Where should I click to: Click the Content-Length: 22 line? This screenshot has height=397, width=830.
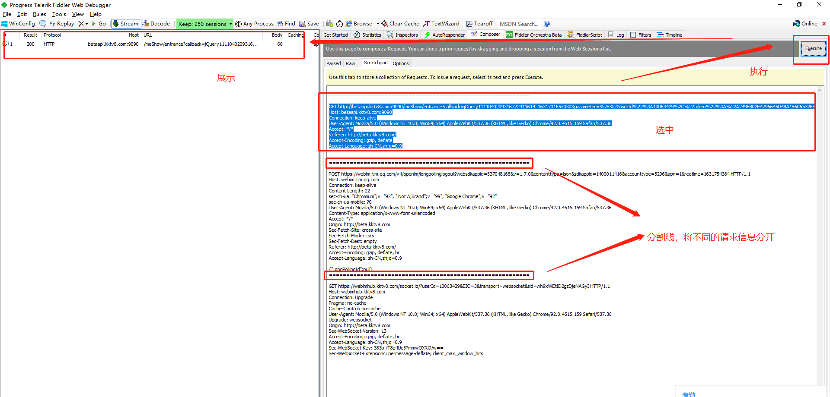(x=349, y=191)
